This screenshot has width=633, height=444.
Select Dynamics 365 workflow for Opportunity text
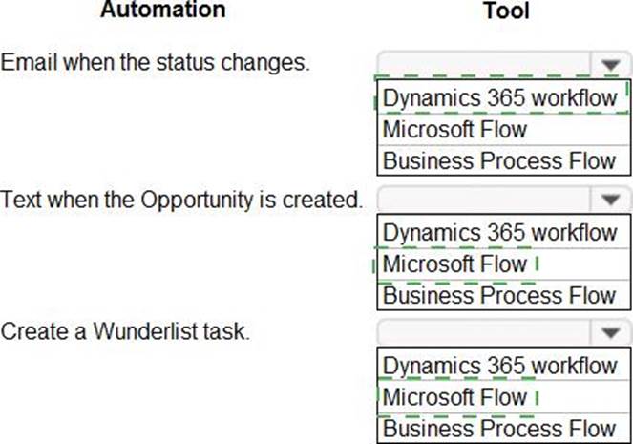click(x=499, y=233)
